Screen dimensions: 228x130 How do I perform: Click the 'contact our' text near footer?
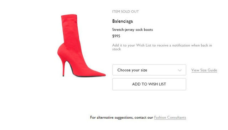tap(144, 117)
